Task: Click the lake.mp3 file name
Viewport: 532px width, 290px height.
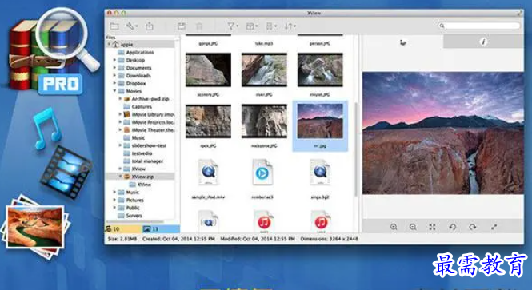Action: point(264,43)
